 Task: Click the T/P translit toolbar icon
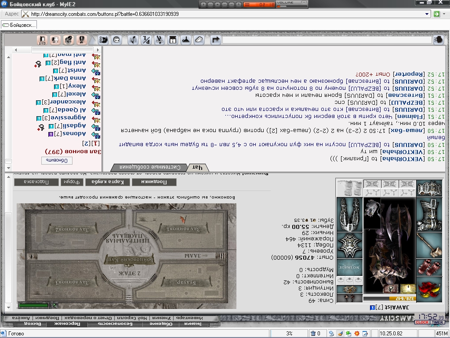click(146, 40)
